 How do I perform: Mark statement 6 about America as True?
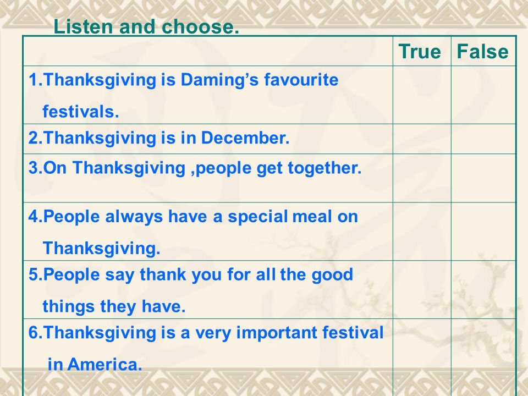tap(422, 358)
